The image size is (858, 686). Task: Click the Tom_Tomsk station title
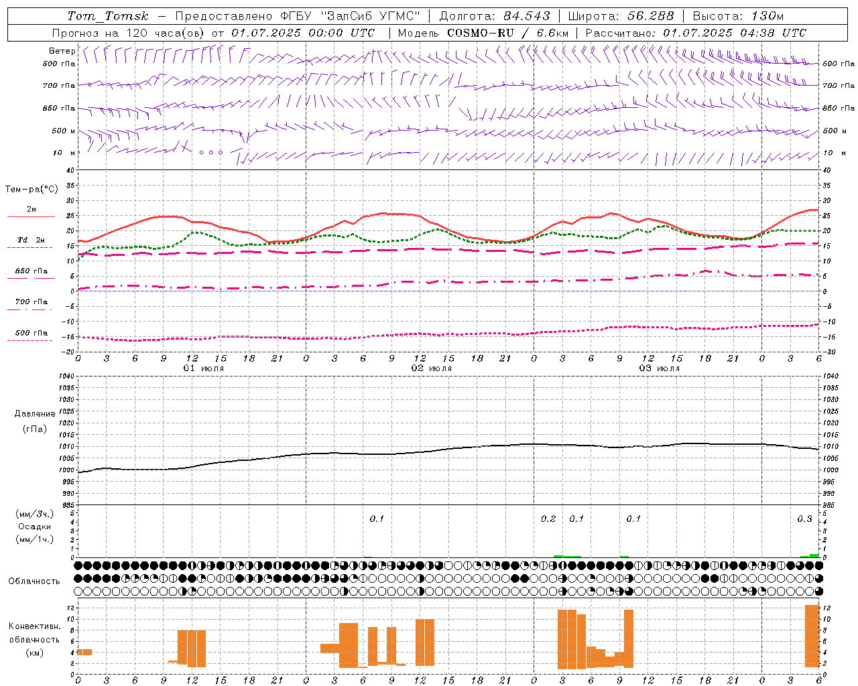108,16
